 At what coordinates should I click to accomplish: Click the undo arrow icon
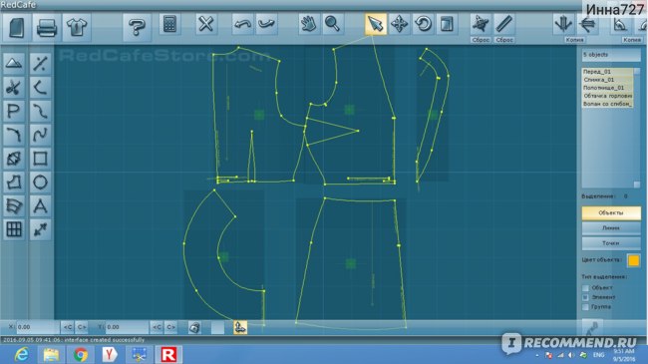(242, 24)
